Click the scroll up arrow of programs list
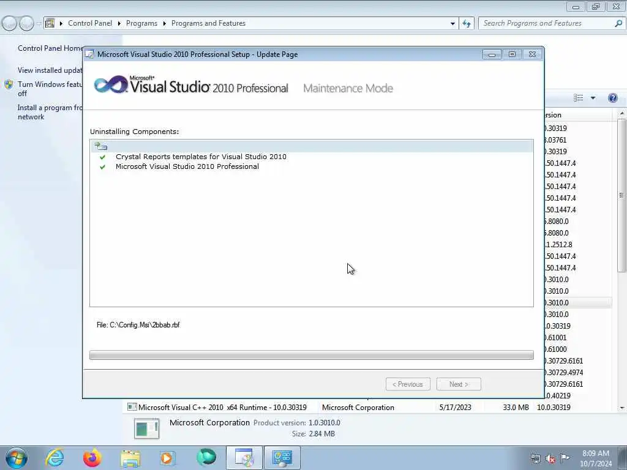Image resolution: width=627 pixels, height=470 pixels. (x=622, y=114)
